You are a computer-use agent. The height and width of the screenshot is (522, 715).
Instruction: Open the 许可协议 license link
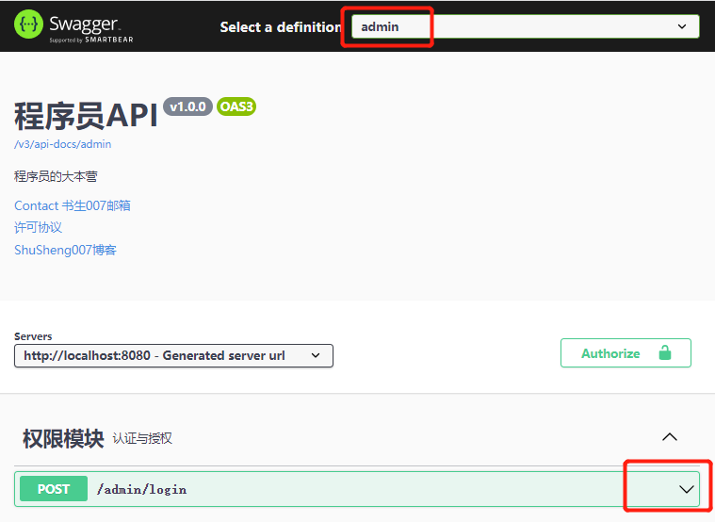(x=38, y=227)
